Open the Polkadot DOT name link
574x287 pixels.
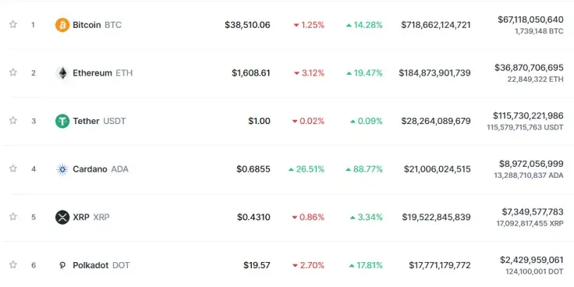click(x=101, y=265)
